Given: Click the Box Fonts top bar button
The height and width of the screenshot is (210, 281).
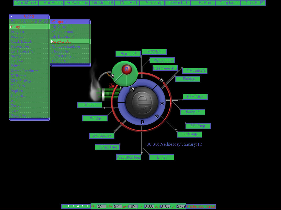Looking at the screenshot, I should click(x=52, y=3).
